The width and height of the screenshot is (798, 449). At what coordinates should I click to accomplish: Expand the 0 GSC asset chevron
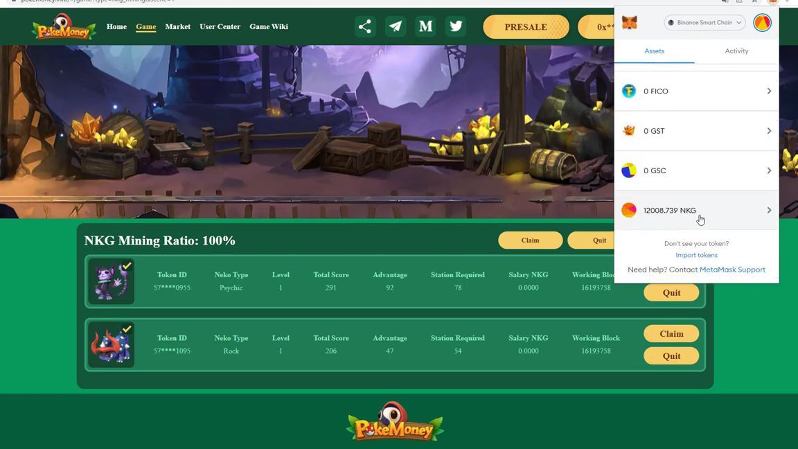769,170
